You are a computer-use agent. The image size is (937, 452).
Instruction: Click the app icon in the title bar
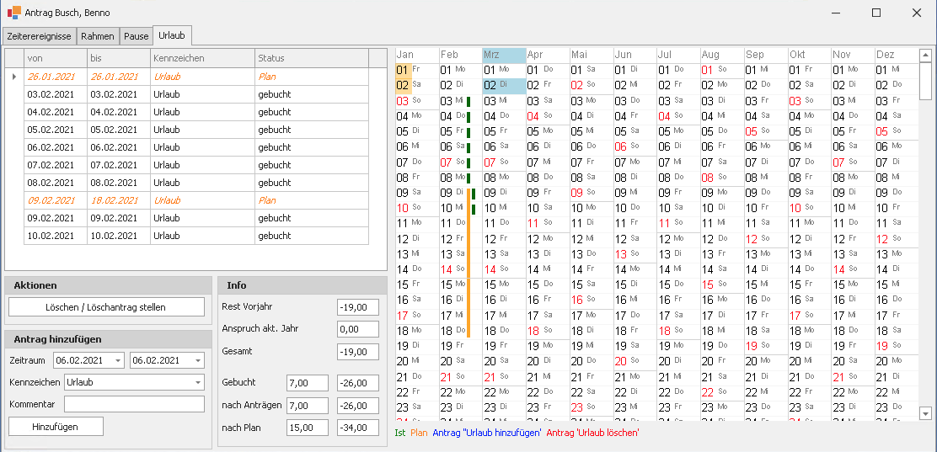point(14,13)
